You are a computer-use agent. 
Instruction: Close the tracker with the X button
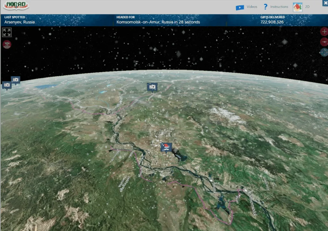(324, 3)
